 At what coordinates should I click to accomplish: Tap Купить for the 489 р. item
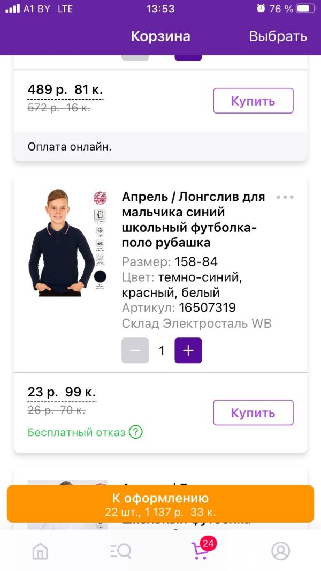(253, 101)
